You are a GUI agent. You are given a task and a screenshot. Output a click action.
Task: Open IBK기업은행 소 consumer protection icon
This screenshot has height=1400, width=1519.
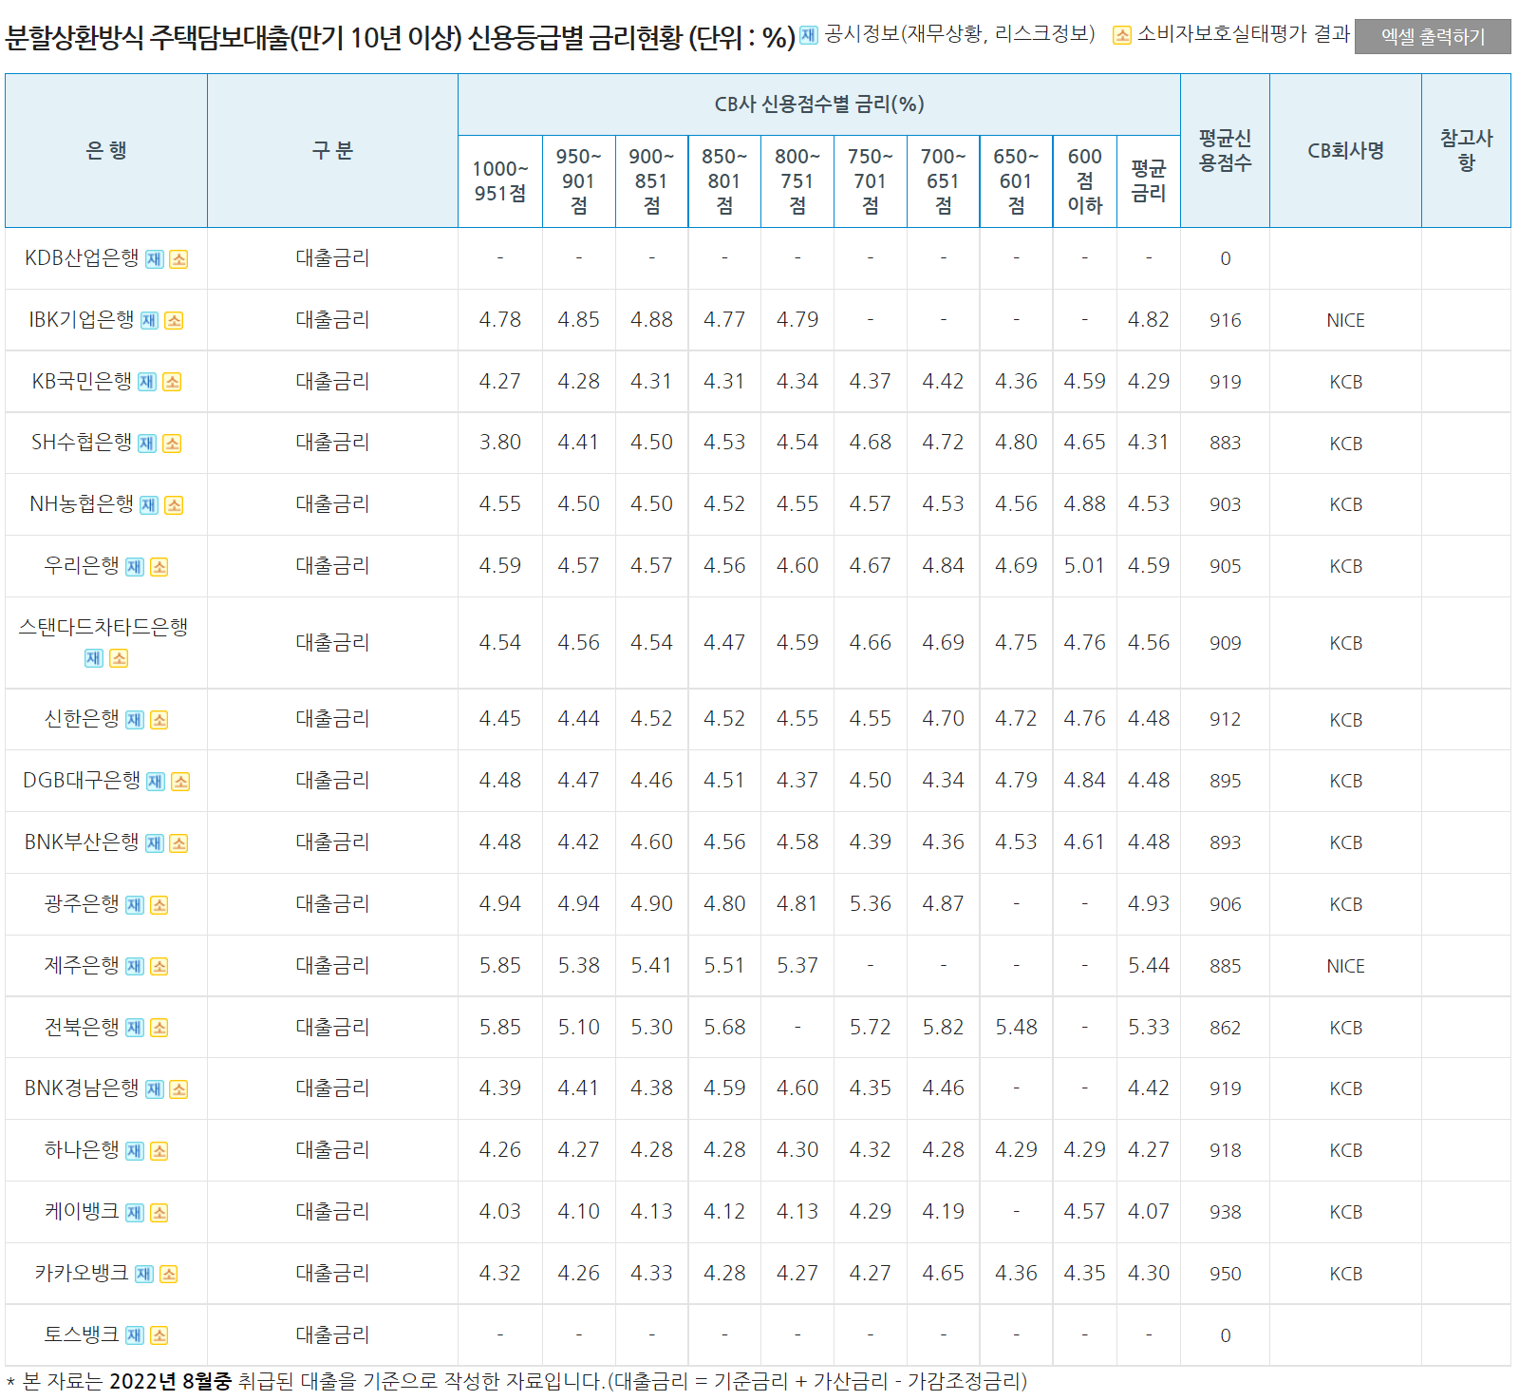pos(174,321)
